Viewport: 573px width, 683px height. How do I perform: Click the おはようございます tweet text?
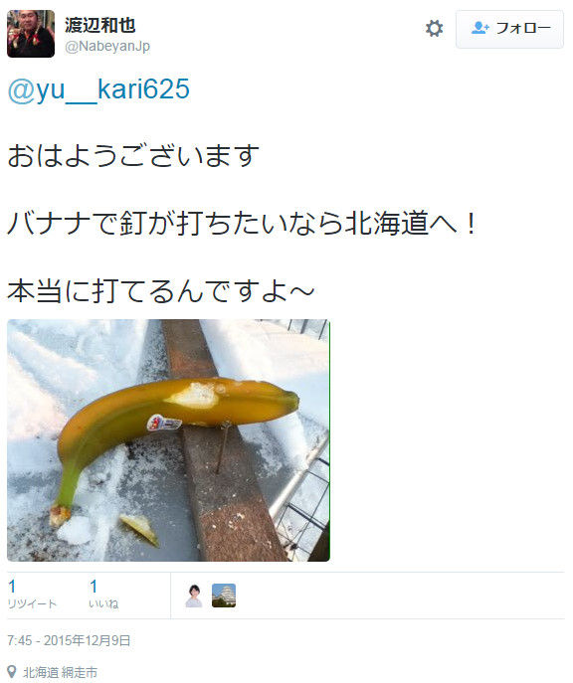tap(133, 156)
